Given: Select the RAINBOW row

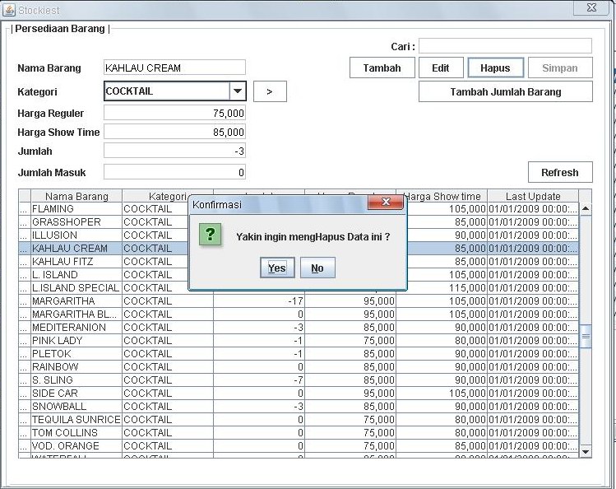Looking at the screenshot, I should tap(299, 367).
